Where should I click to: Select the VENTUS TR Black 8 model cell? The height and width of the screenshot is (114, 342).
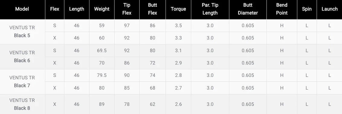click(x=22, y=104)
